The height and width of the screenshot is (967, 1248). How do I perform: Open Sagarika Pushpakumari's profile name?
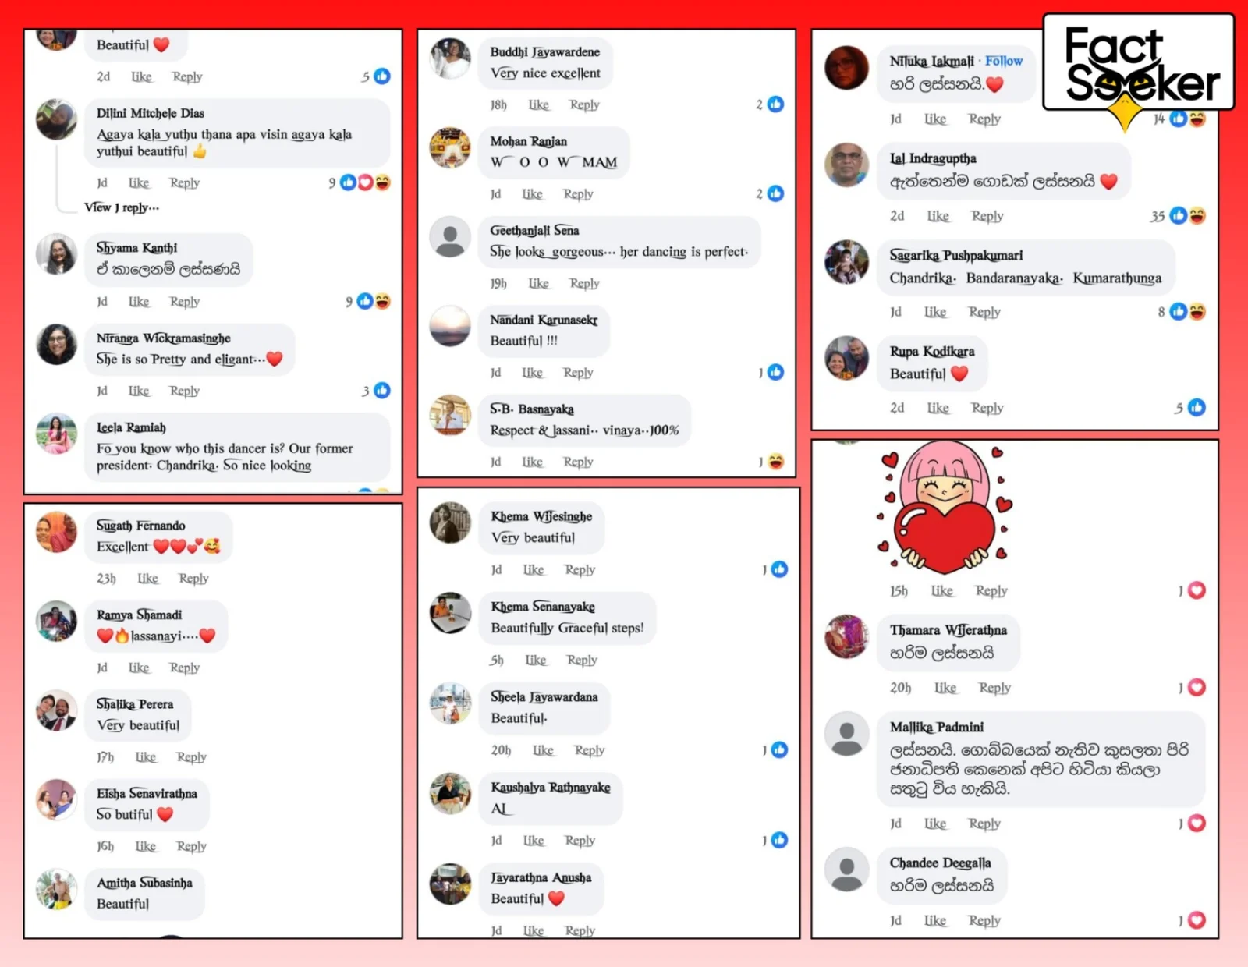point(955,255)
